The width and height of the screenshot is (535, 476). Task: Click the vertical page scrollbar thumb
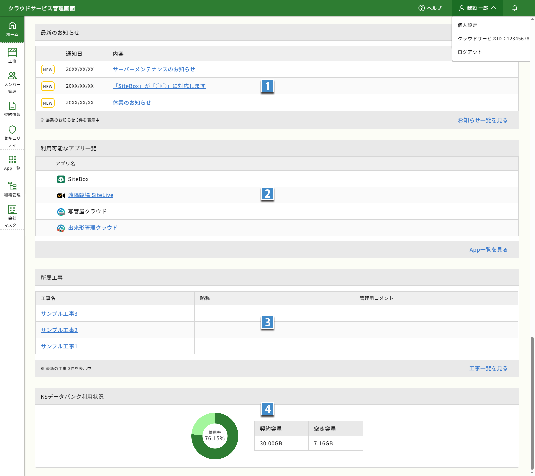532,403
